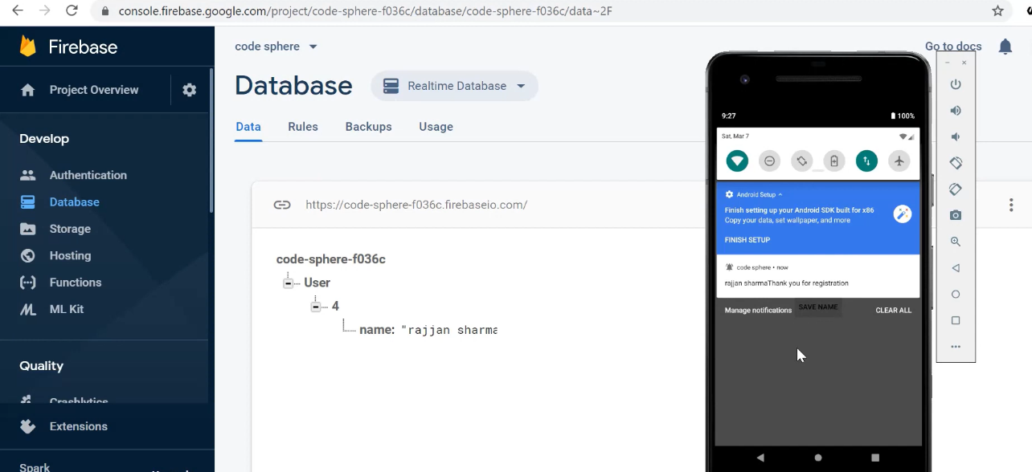Toggle mobile data quick setting
Screen dimensions: 1032x472
tap(866, 161)
